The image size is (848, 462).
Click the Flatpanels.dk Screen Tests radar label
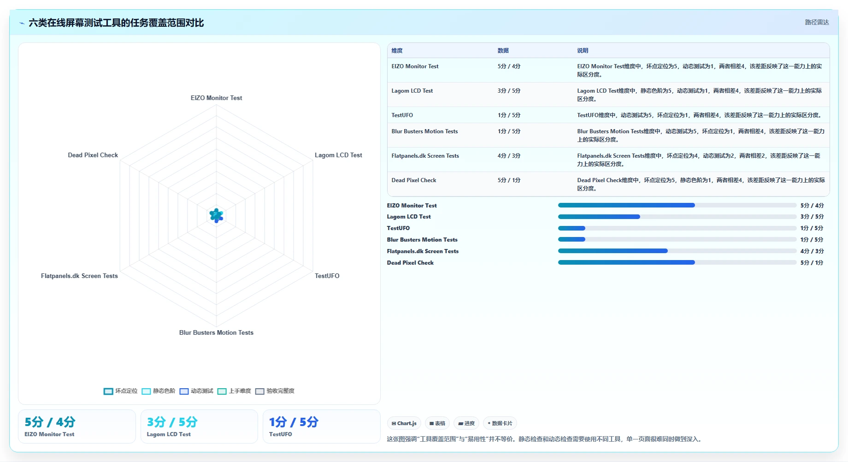(x=79, y=276)
